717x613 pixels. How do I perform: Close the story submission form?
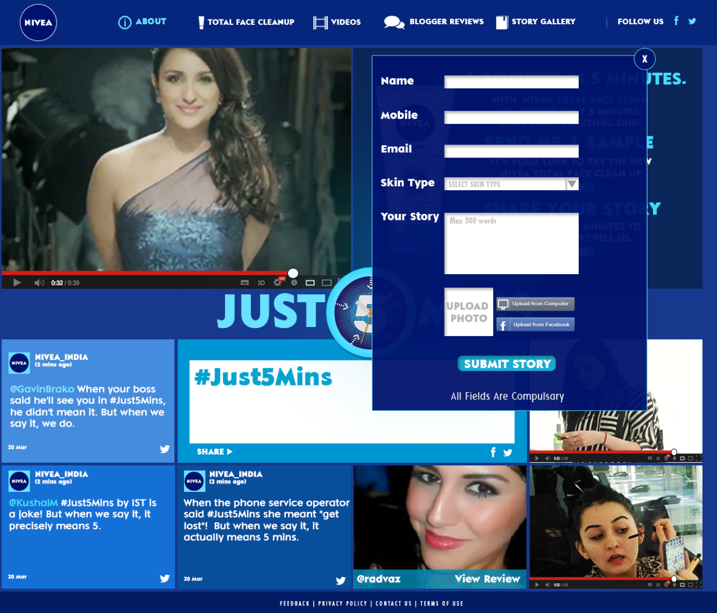[x=644, y=59]
